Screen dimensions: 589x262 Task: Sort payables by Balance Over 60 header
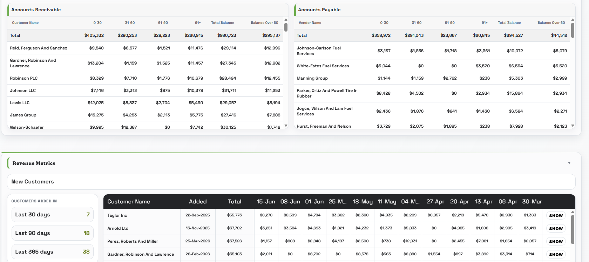click(551, 23)
